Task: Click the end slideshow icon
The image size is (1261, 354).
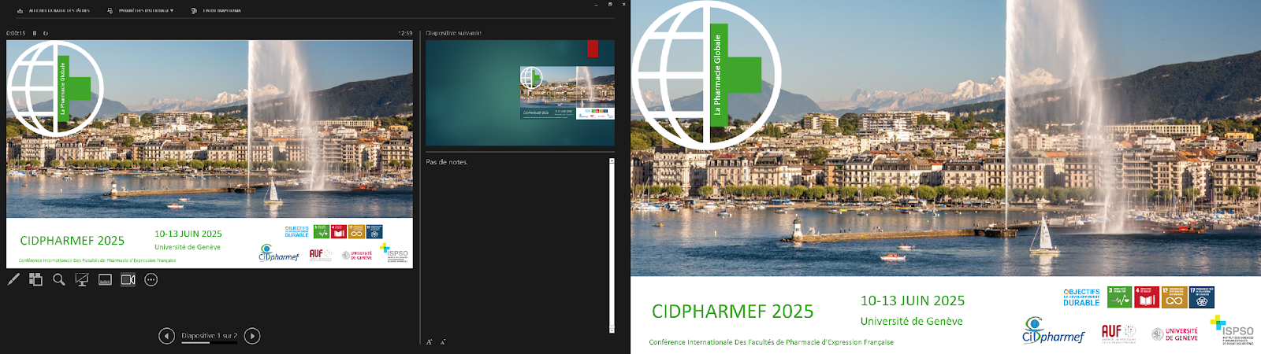Action: tap(194, 11)
